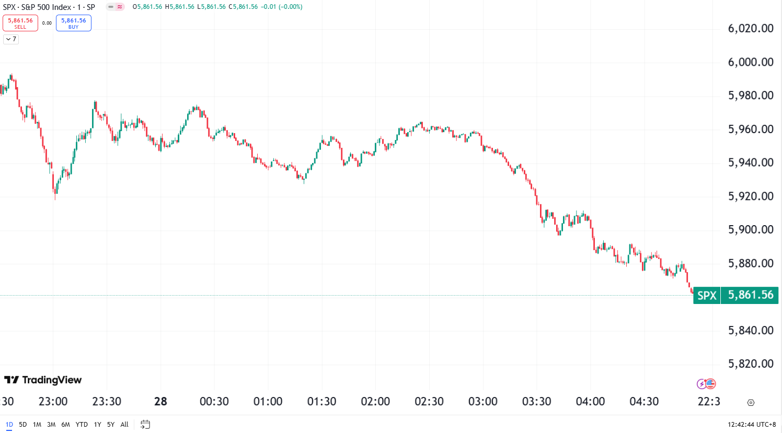Expand the collapsed indicators legend showing 7
Image resolution: width=782 pixels, height=433 pixels.
click(11, 39)
